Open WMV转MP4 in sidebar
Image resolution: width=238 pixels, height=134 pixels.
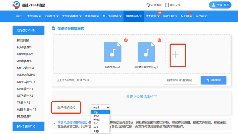click(26, 75)
